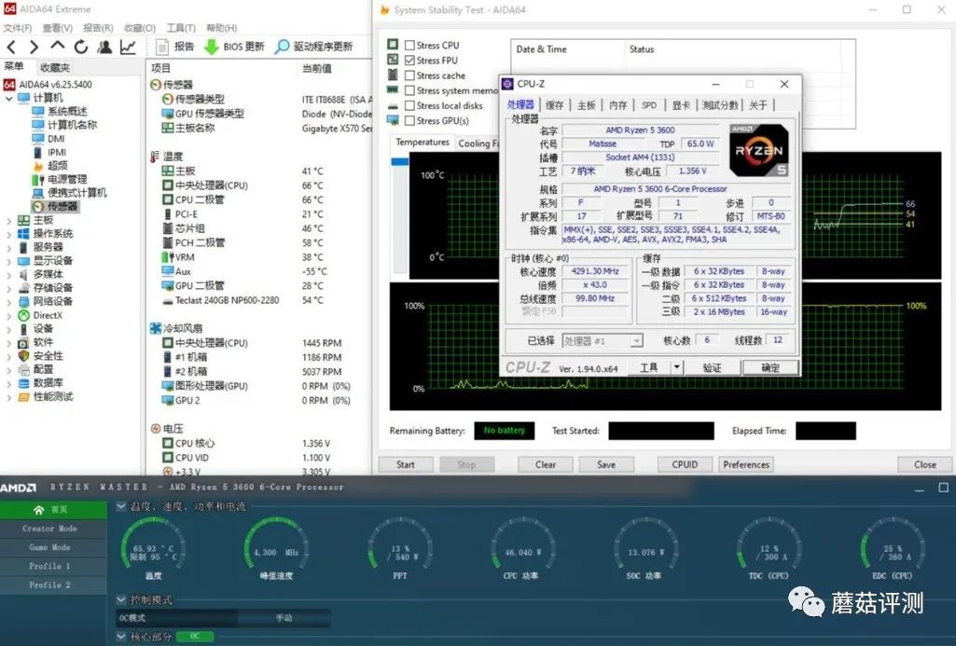
Task: Enable Stress cache checkbox
Action: pyautogui.click(x=410, y=76)
